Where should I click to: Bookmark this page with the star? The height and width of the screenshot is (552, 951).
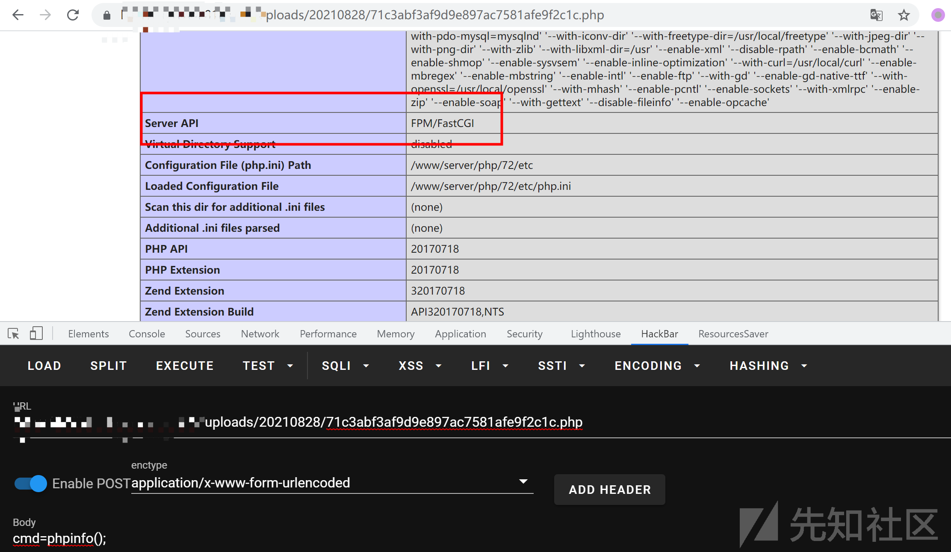click(x=904, y=15)
